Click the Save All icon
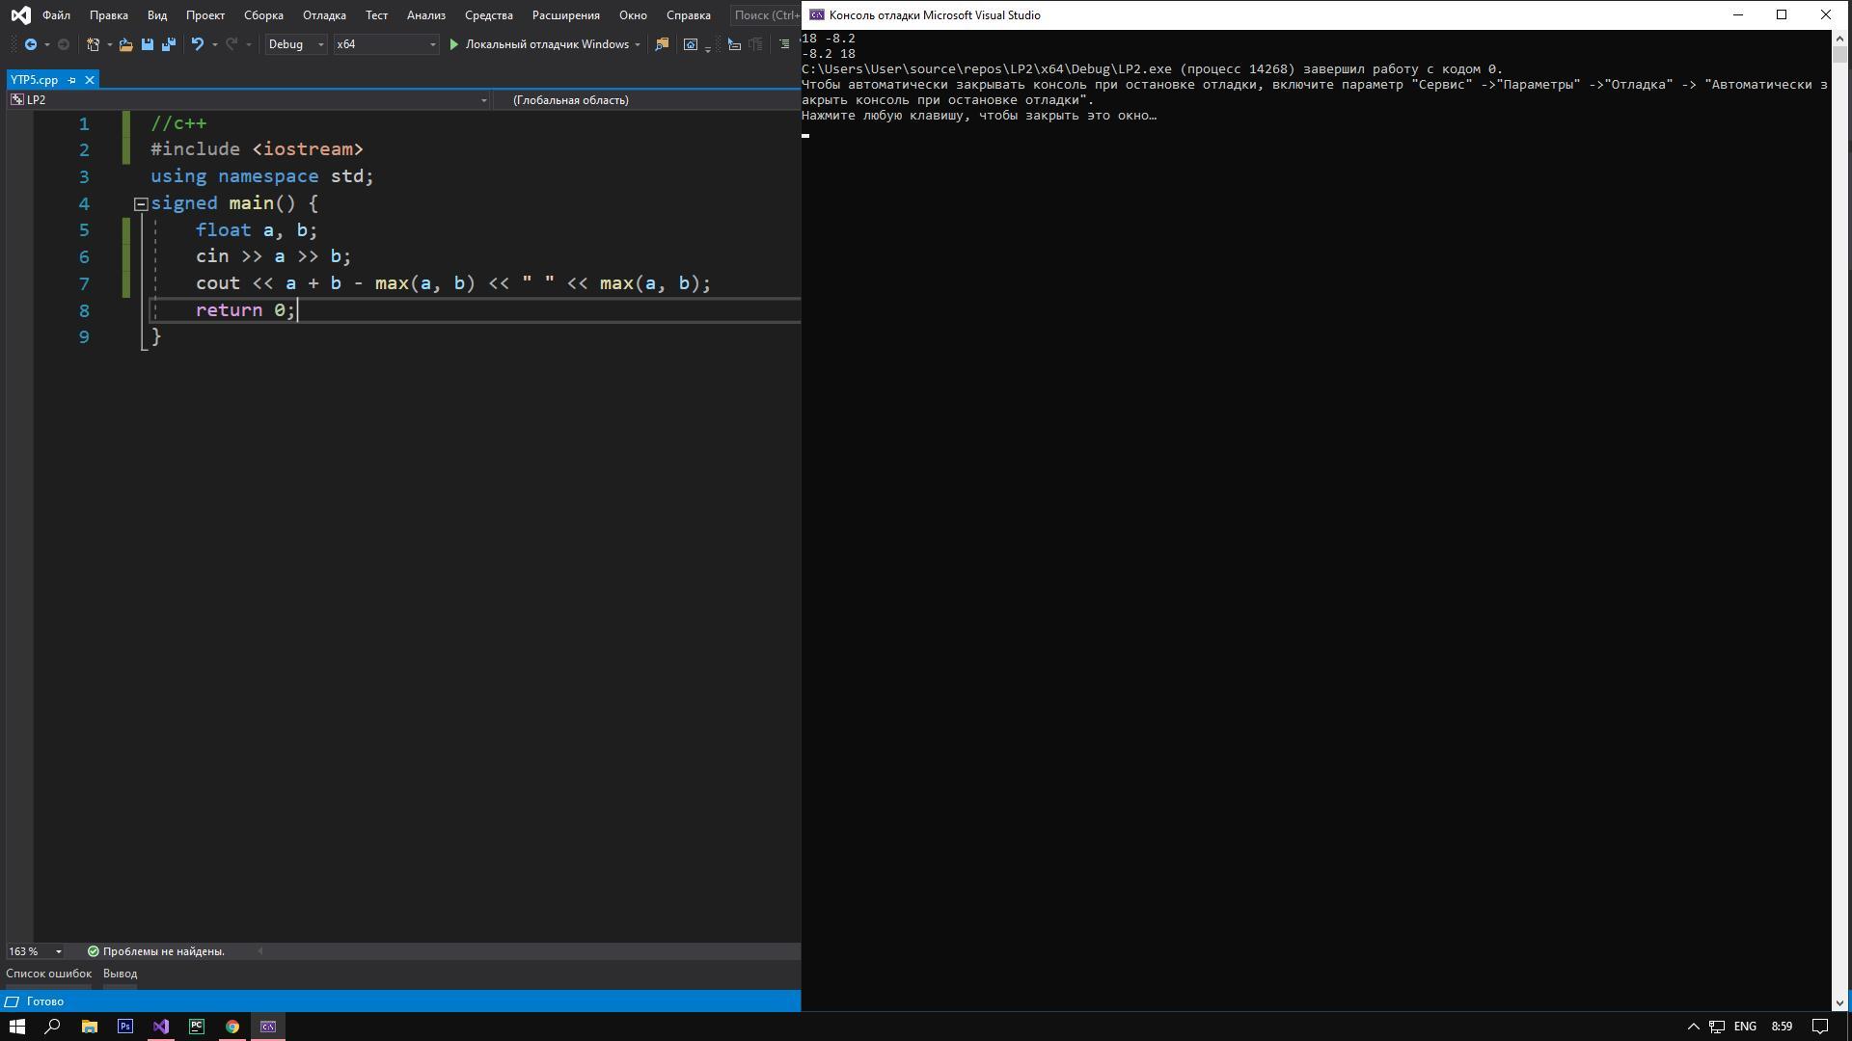The image size is (1852, 1041). pos(169,44)
